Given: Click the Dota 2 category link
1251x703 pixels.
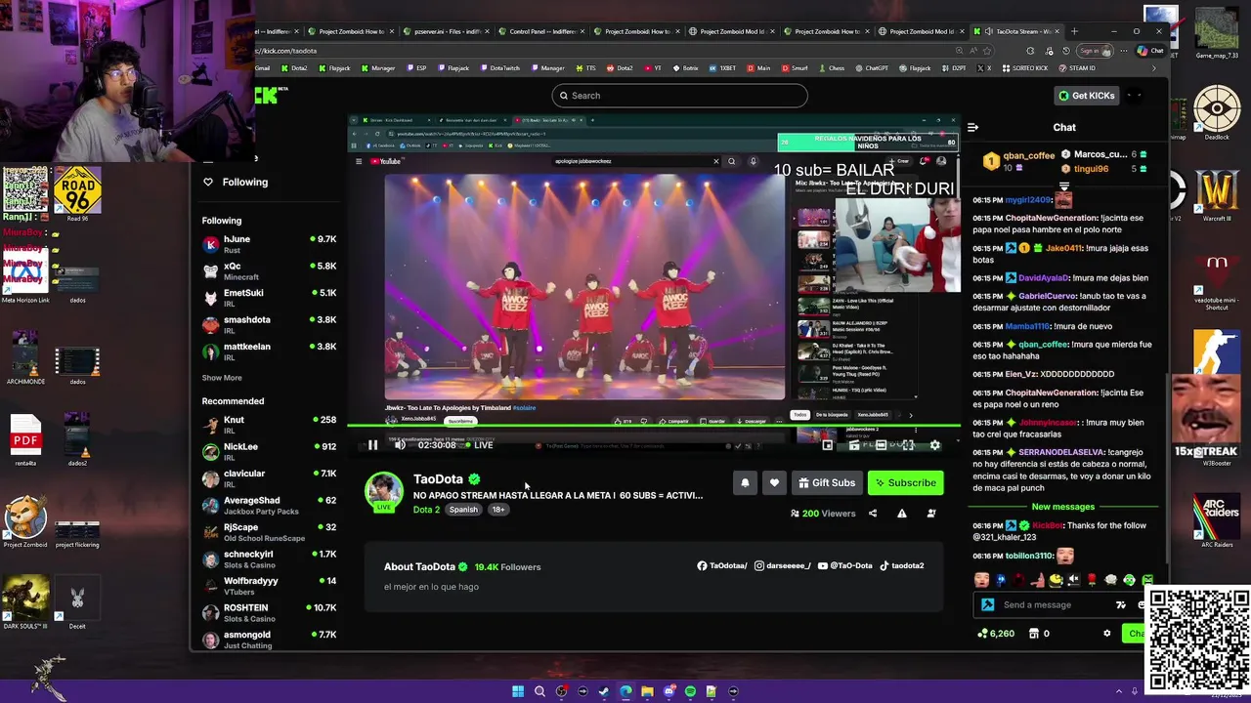Looking at the screenshot, I should 426,510.
